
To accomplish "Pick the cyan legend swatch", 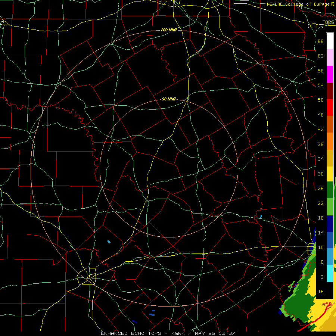I will click(x=330, y=274).
